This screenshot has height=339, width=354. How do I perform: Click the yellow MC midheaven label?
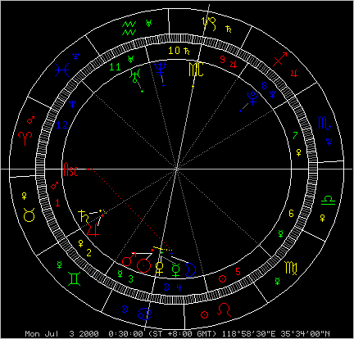196,70
